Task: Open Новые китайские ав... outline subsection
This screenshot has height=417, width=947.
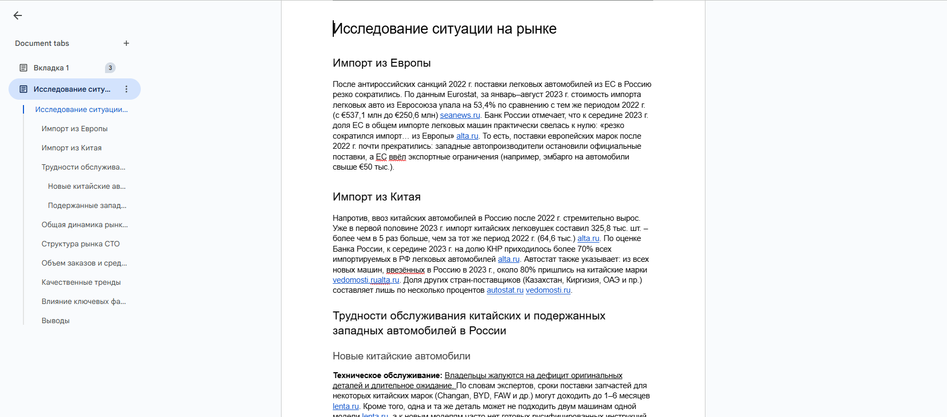Action: coord(87,186)
